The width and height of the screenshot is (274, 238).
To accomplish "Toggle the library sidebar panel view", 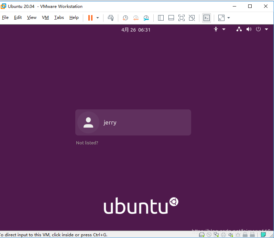I will (x=161, y=18).
